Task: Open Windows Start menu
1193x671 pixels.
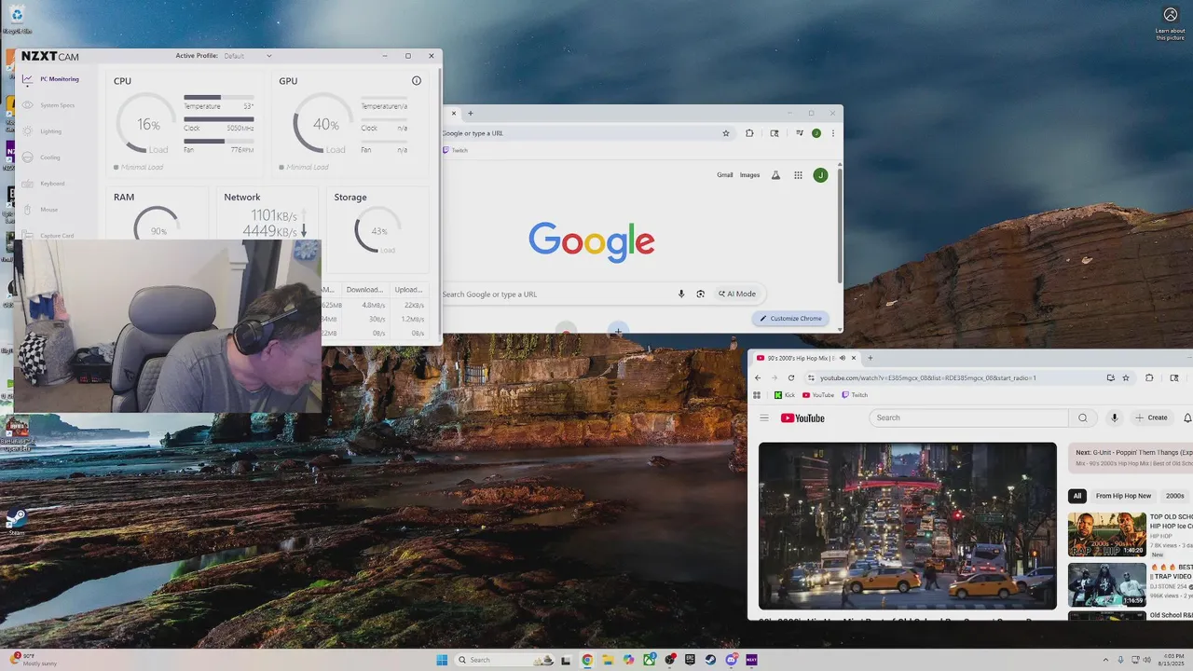Action: [442, 660]
